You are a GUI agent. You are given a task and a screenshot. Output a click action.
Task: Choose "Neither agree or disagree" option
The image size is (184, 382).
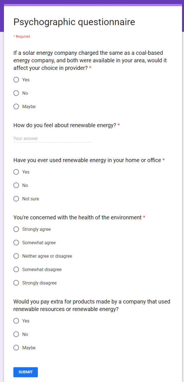tap(16, 256)
